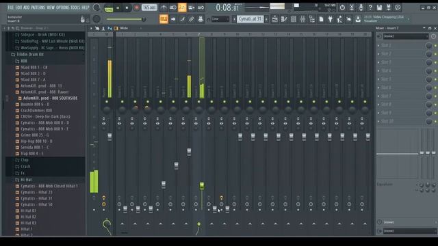Open the mixer input (none) dropdown at top

click(406, 36)
